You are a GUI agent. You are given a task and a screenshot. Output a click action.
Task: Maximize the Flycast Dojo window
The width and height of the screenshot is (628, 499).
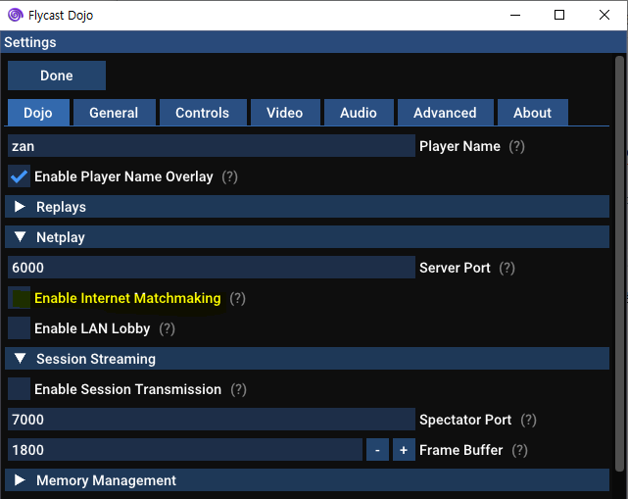tap(559, 16)
